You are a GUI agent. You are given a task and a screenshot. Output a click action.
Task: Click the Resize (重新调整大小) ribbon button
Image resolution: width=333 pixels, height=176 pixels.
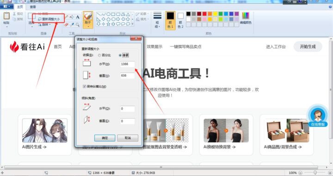tap(49, 19)
